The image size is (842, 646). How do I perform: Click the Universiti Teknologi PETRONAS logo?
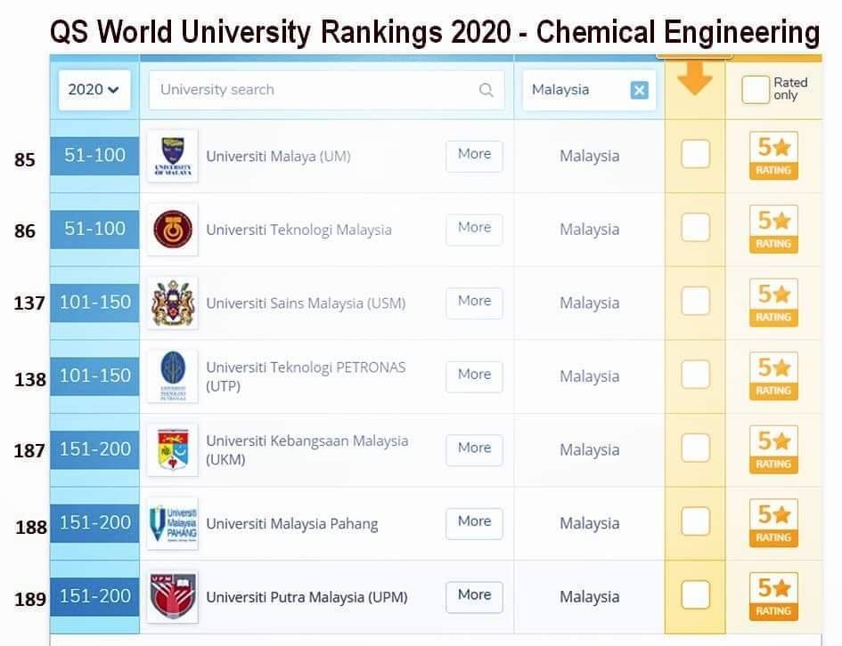coord(172,376)
